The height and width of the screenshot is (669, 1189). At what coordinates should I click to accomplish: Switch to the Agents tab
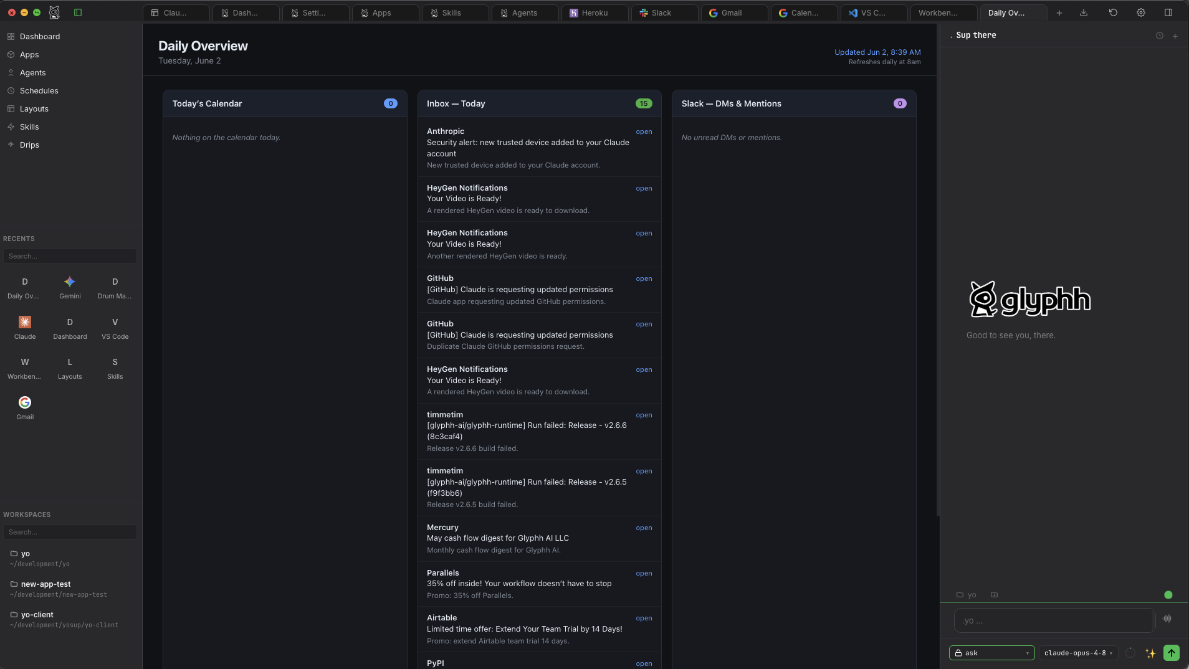(525, 13)
